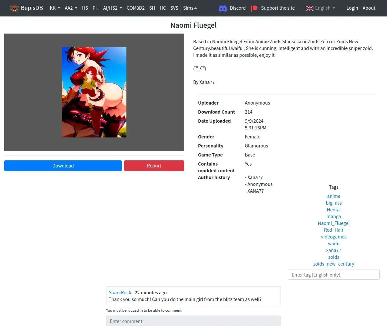Click the waifu tag

click(333, 244)
